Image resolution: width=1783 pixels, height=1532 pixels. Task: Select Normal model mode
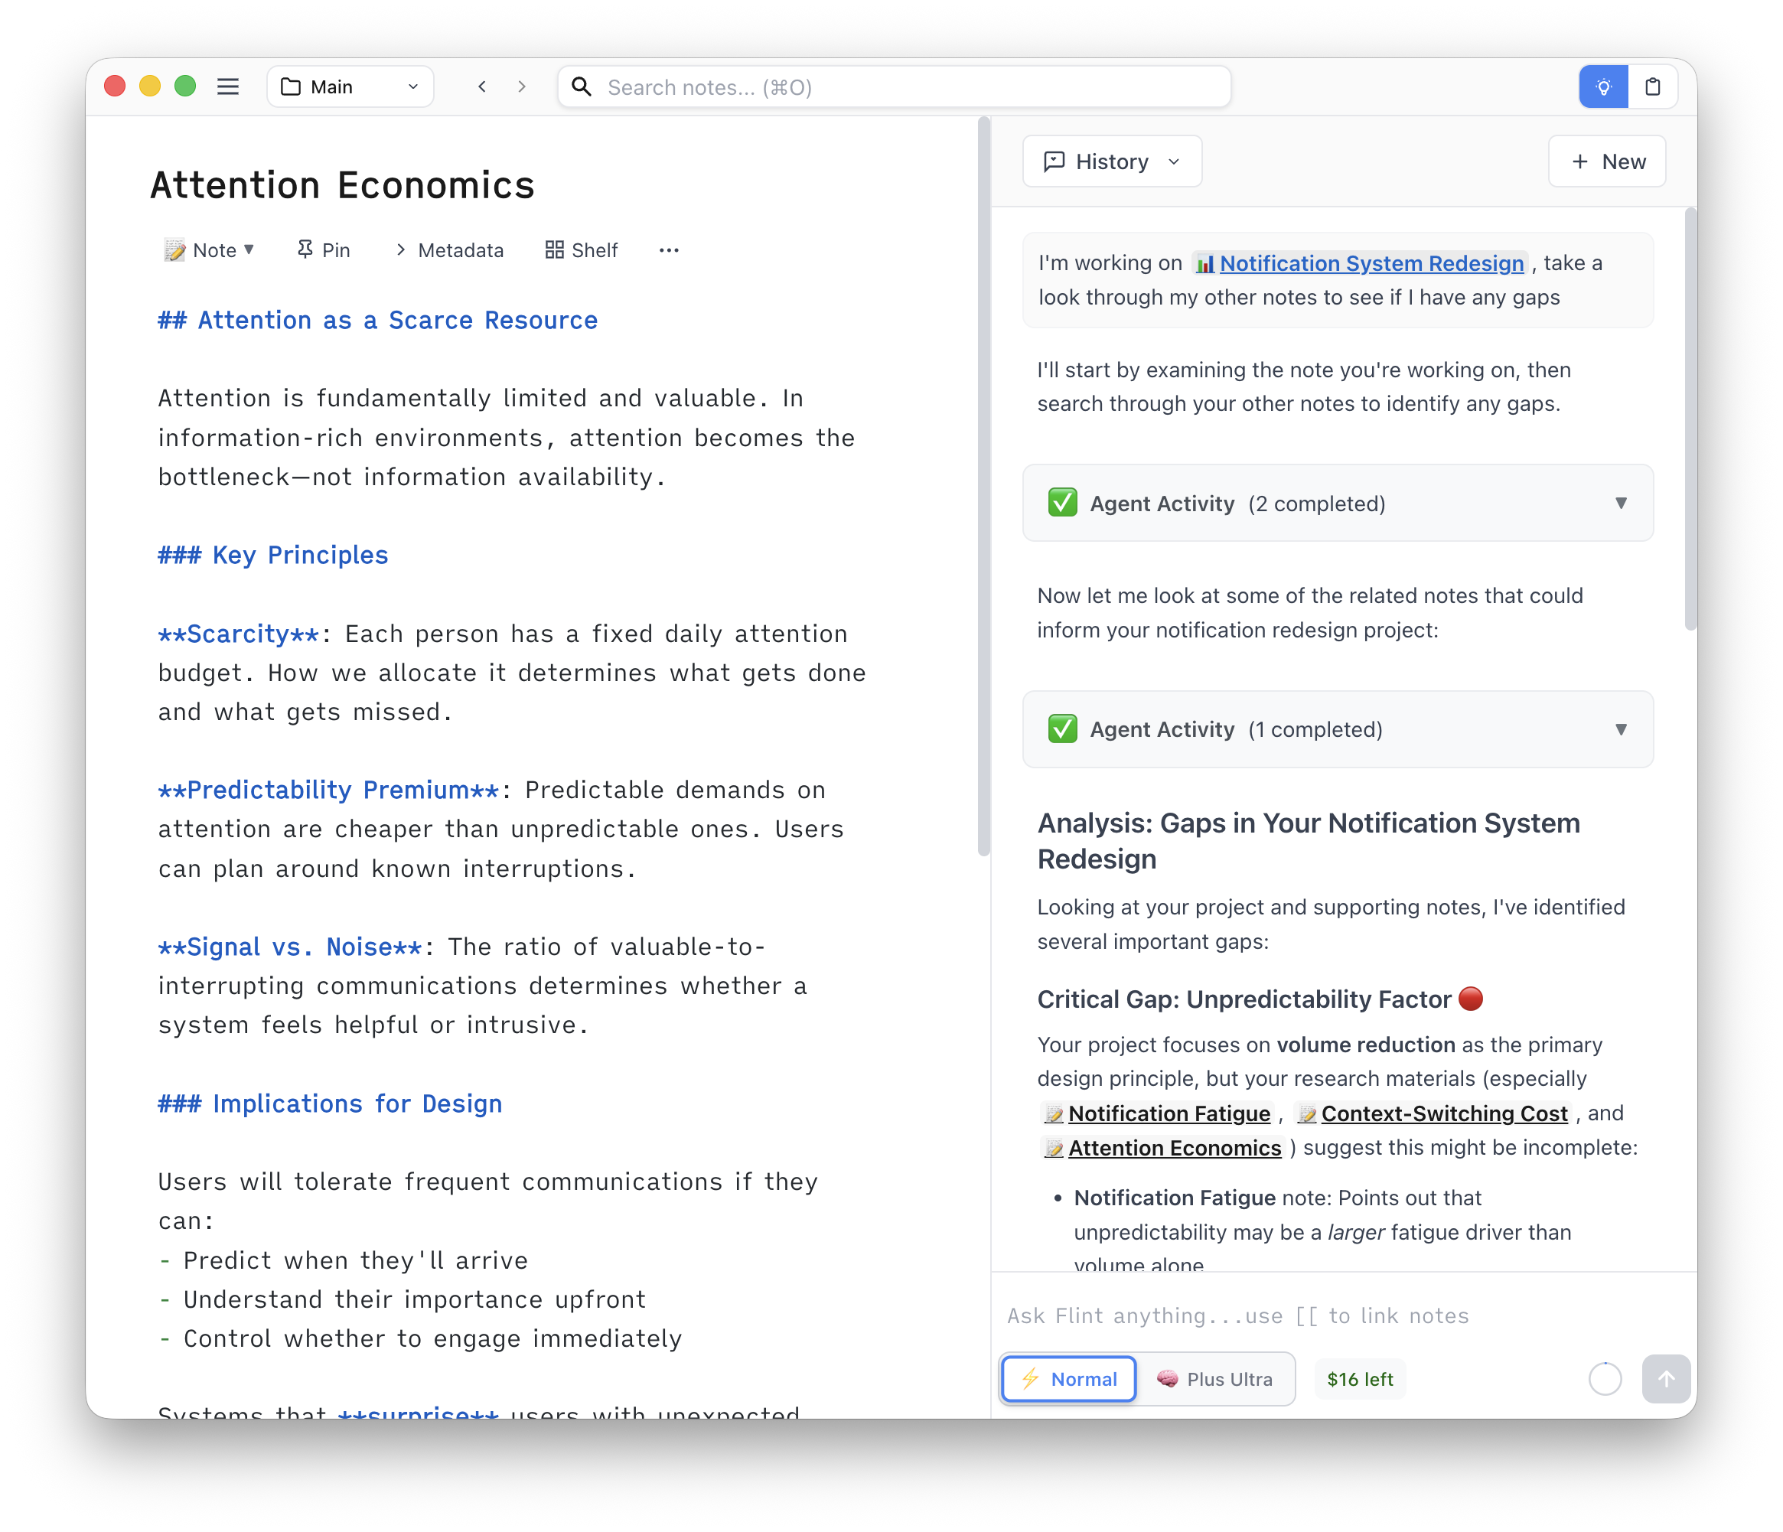[1069, 1379]
